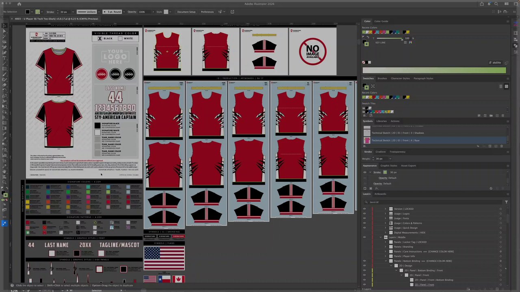Click the Preferences button

(207, 12)
